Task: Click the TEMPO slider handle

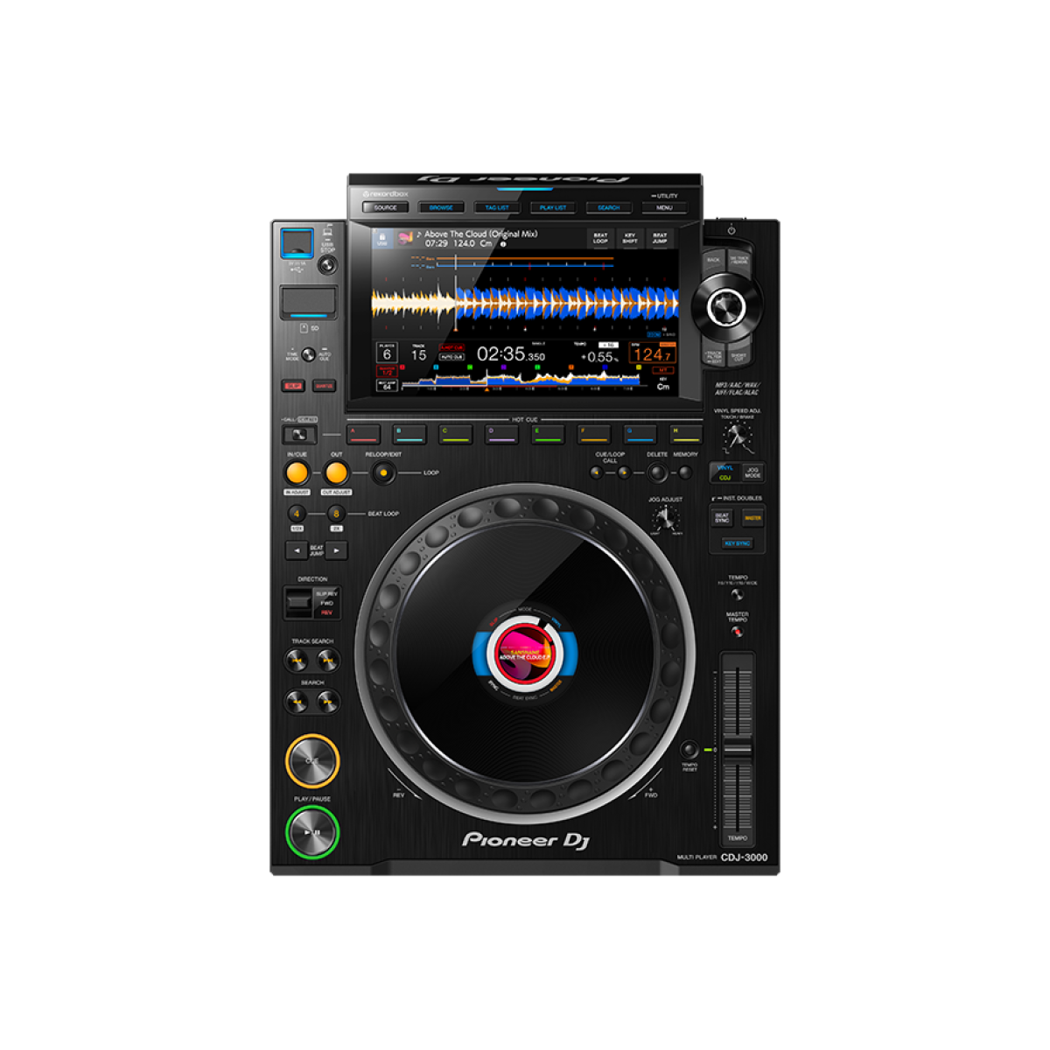Action: coord(737,751)
